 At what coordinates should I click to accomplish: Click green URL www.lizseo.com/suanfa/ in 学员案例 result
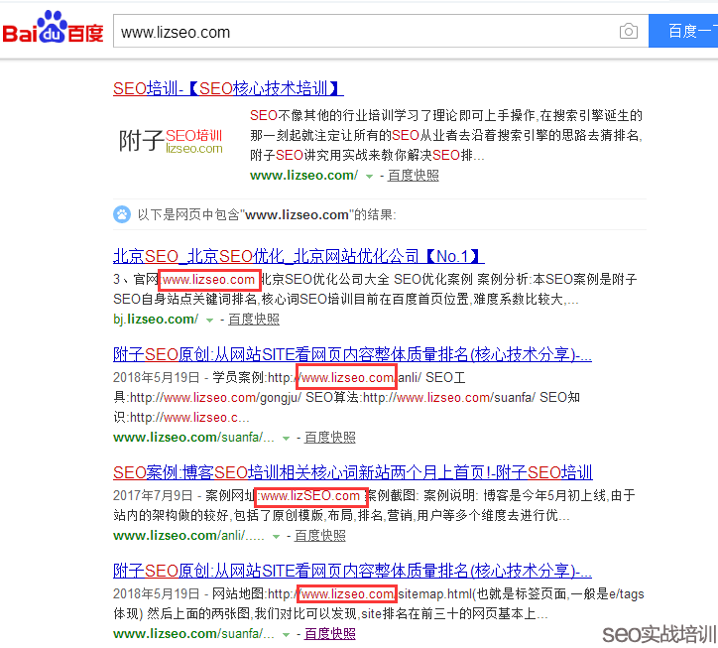pos(193,438)
